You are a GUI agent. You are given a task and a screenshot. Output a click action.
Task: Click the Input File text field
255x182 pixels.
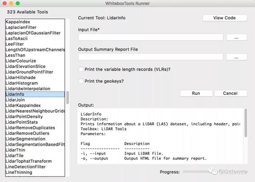151,37
